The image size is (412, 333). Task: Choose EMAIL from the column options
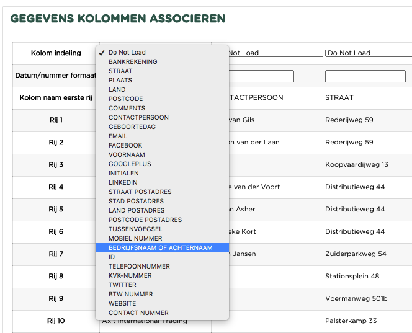118,136
